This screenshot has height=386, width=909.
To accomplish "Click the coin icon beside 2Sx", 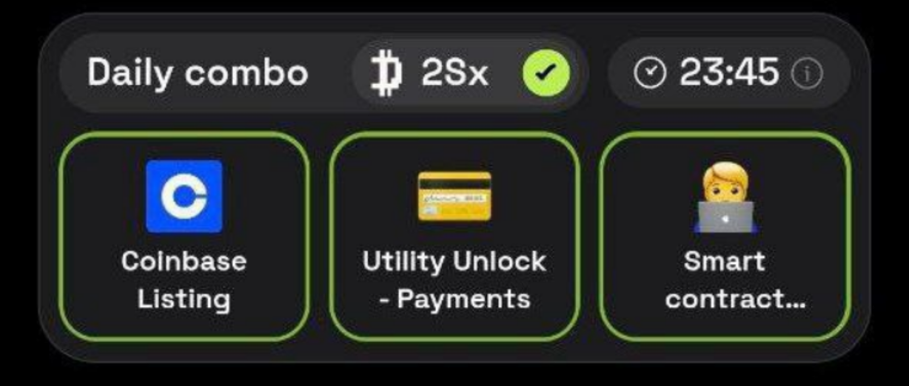I will 386,73.
